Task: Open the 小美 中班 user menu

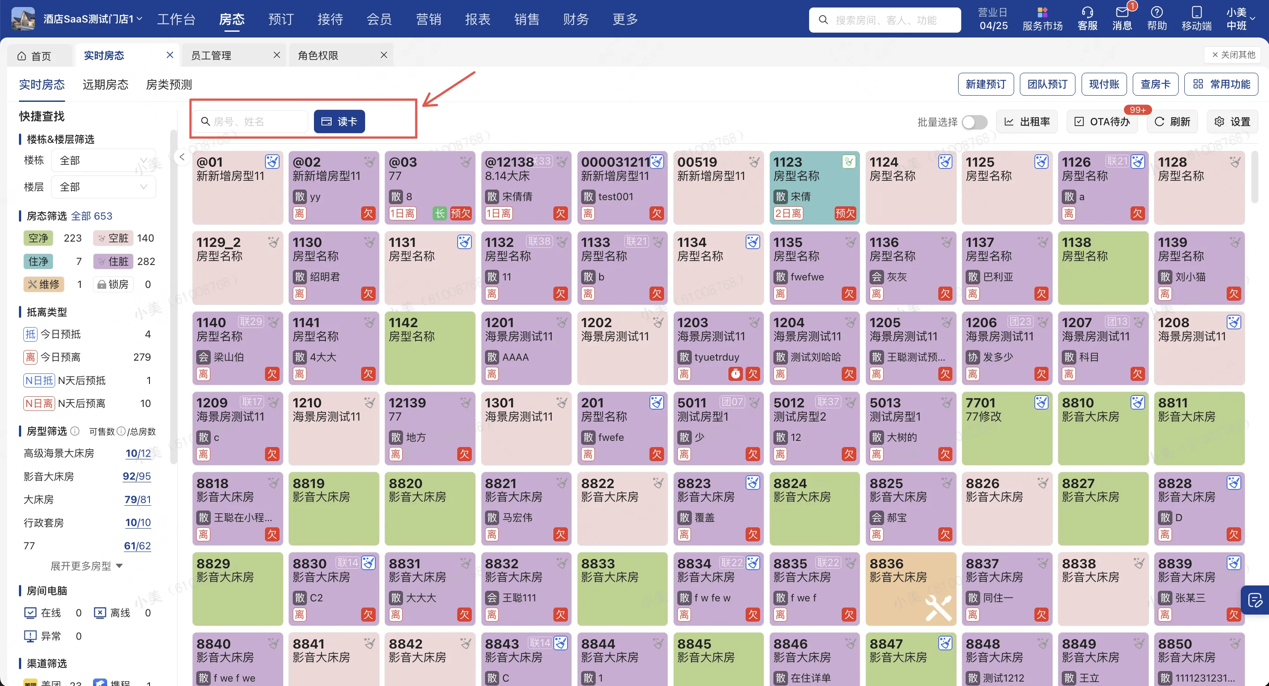Action: pyautogui.click(x=1240, y=19)
